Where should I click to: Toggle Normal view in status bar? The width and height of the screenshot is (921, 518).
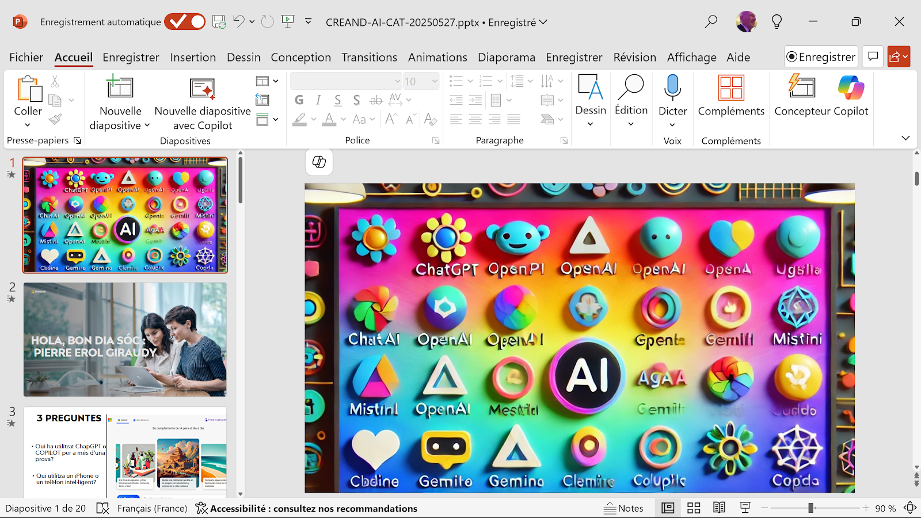click(668, 508)
